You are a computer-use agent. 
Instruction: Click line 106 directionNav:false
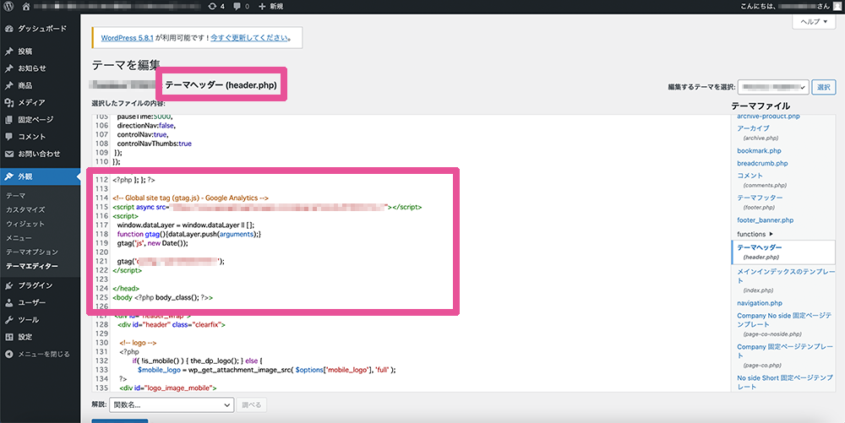coord(146,126)
